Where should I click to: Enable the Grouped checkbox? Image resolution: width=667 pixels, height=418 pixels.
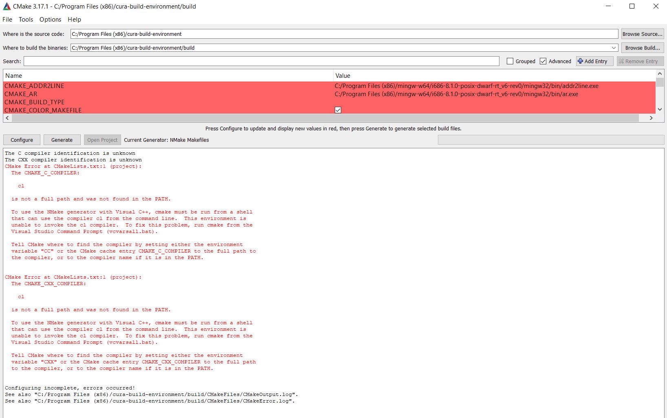tap(510, 61)
